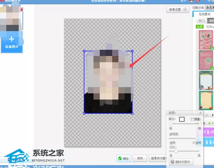Select the first pink magazine background thumbnail

[x=206, y=40]
